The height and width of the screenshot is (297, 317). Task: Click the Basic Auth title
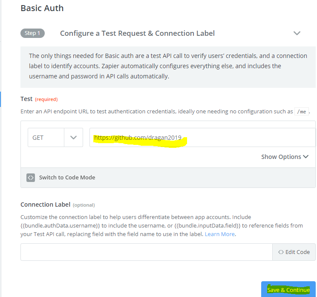click(42, 8)
